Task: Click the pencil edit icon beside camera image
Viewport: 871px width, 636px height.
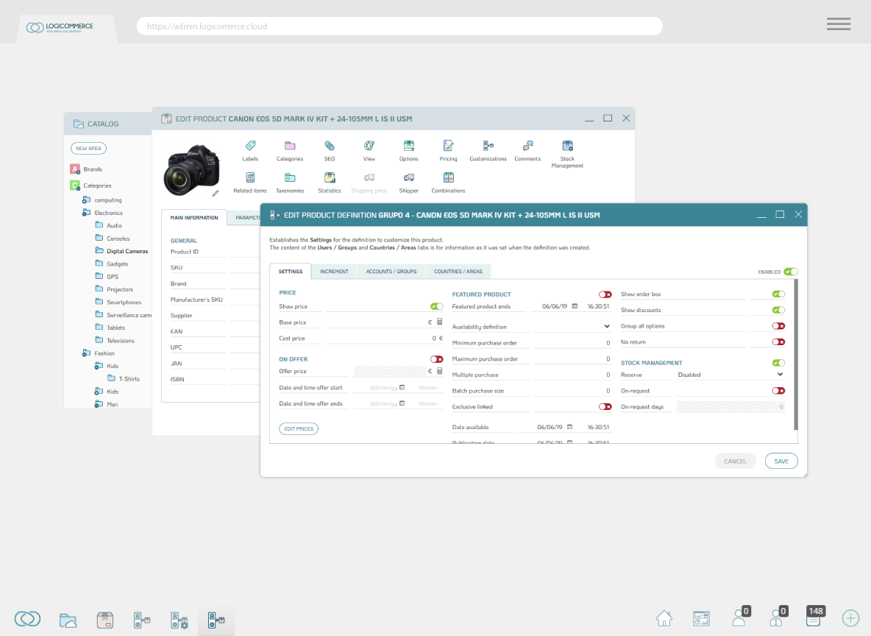Action: 216,194
